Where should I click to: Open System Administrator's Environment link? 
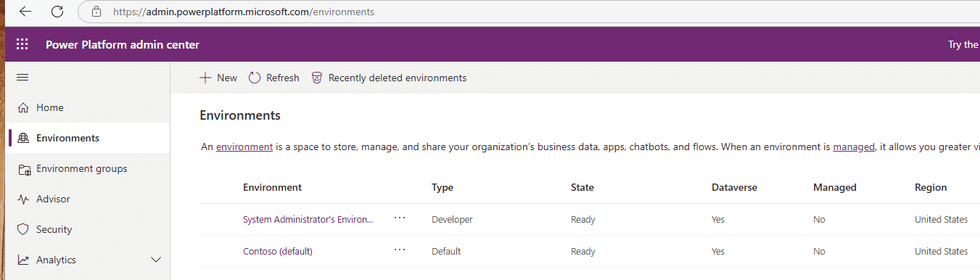(308, 219)
